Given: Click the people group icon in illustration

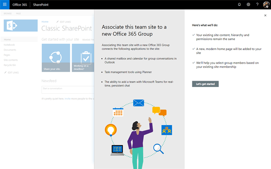Looking at the screenshot, I should pos(167,130).
